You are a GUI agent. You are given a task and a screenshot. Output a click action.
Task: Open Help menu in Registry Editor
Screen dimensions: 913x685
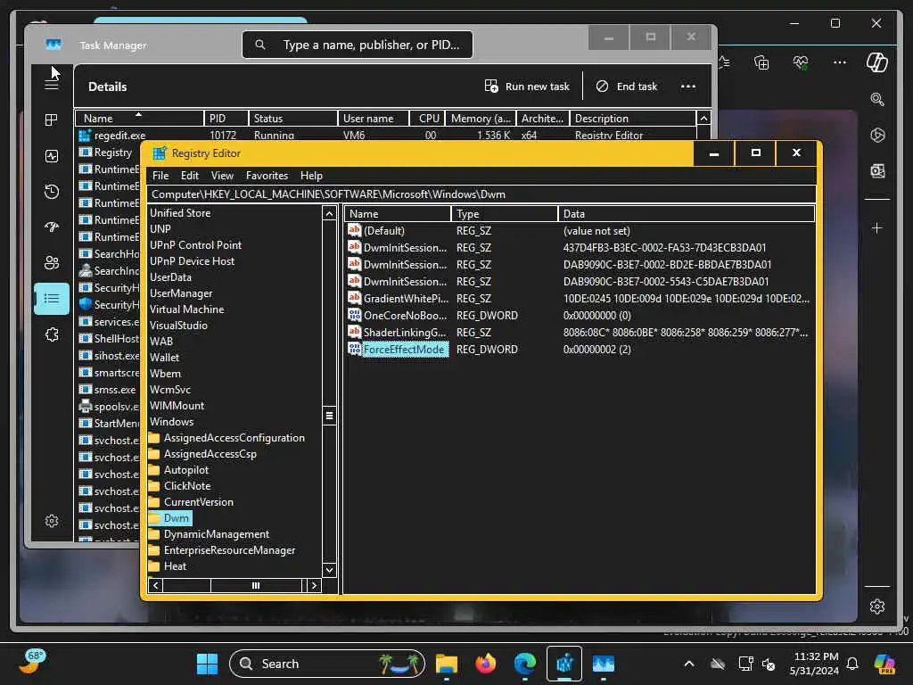coord(311,176)
